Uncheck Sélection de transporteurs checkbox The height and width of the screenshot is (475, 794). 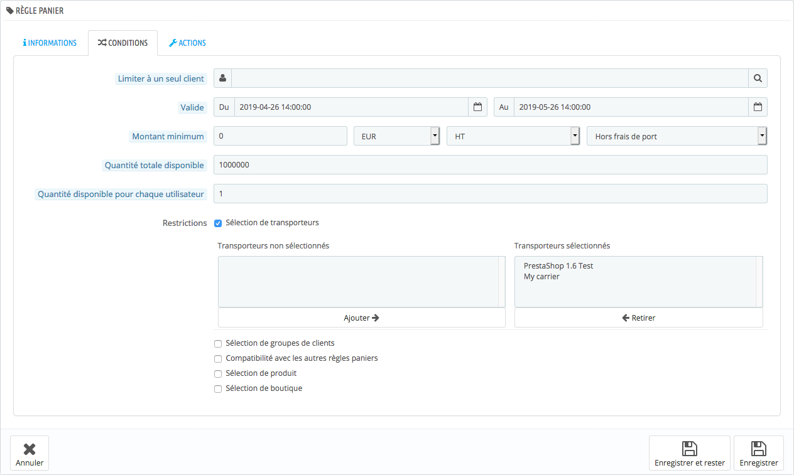coord(218,223)
